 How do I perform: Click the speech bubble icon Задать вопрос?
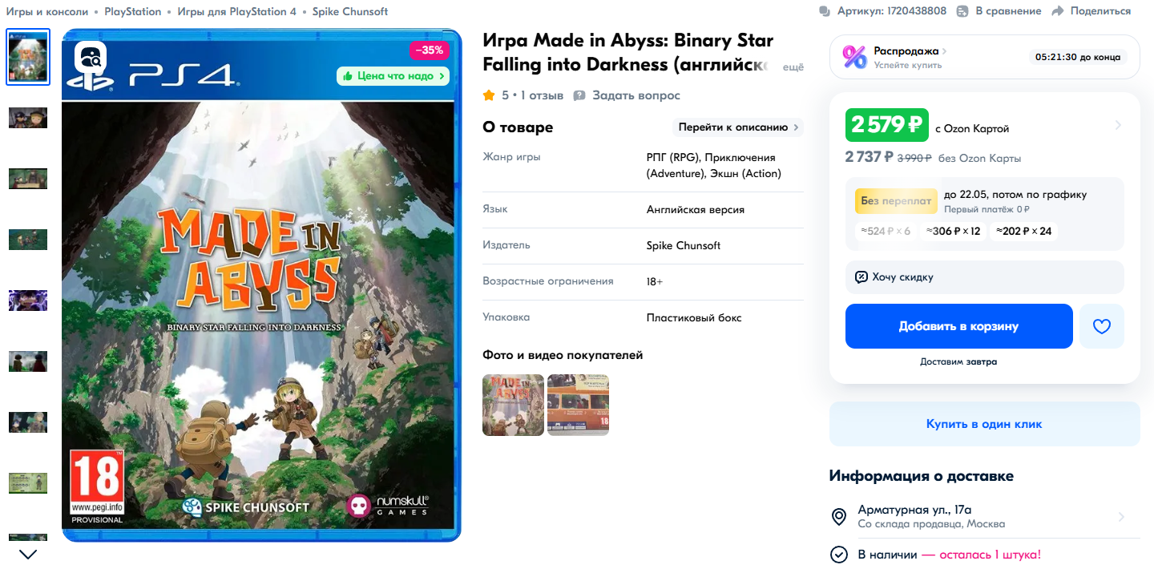(579, 95)
